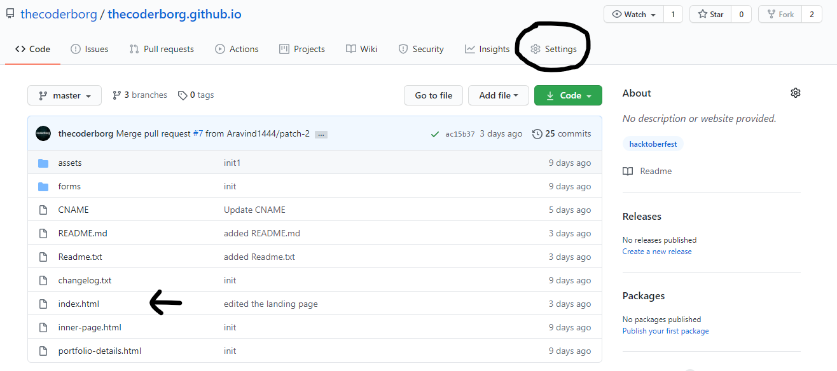Click thecoderborg author name in commit row
The image size is (837, 371).
coord(86,133)
